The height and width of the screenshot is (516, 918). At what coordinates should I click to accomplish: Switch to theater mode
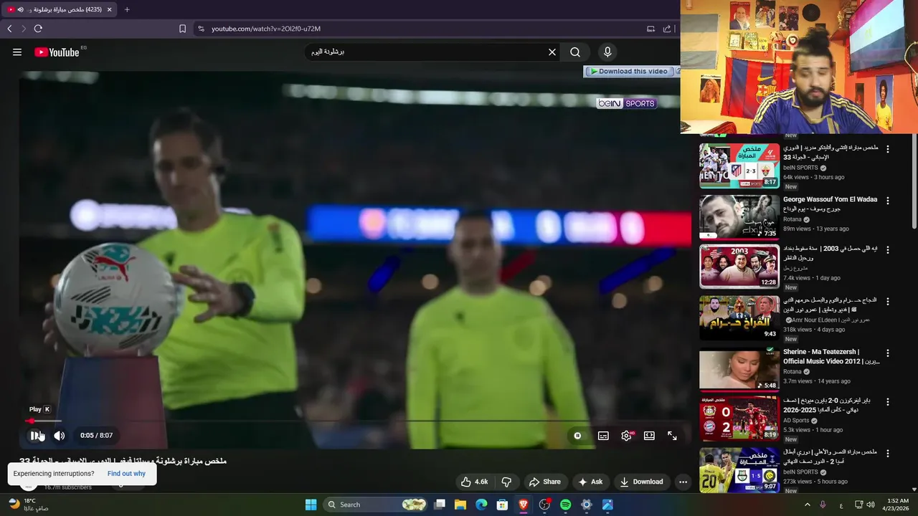tap(649, 436)
